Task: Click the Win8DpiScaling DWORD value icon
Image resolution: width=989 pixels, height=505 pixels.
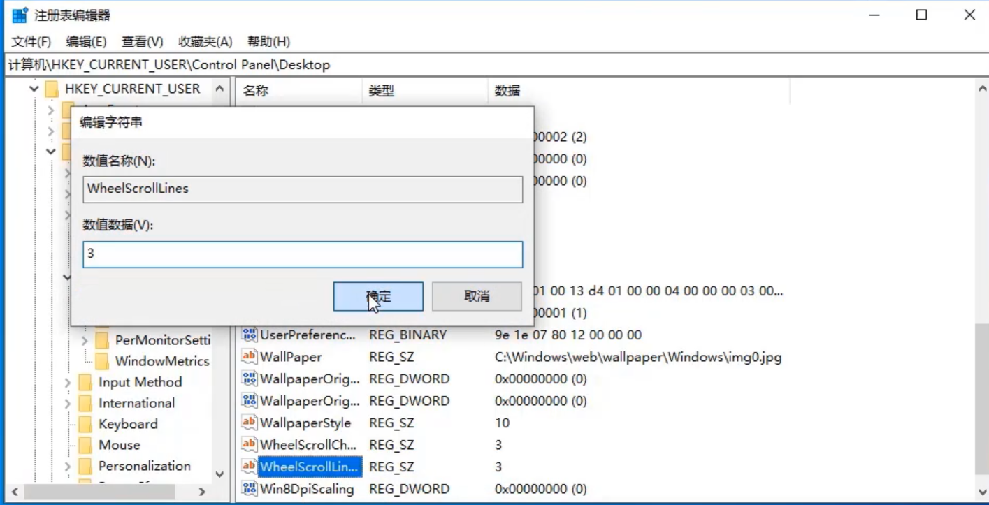Action: (249, 489)
